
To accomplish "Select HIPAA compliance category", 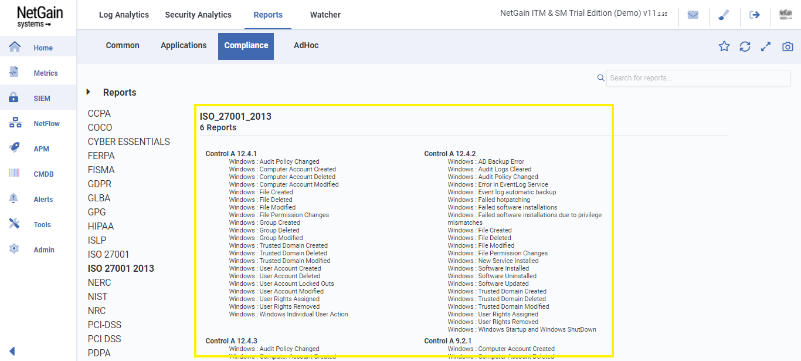I will coord(101,226).
